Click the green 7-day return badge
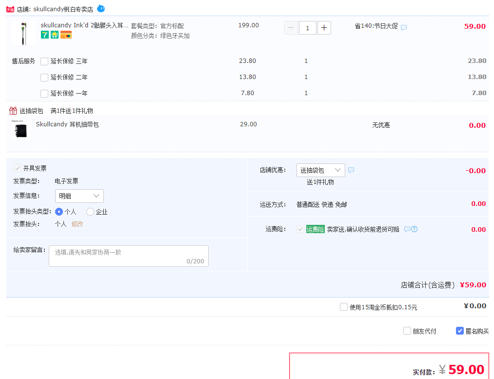Screen dimensions: 494x379 pos(45,35)
